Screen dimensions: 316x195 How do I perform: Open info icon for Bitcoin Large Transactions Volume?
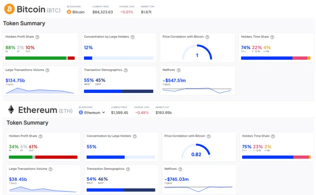48,70
